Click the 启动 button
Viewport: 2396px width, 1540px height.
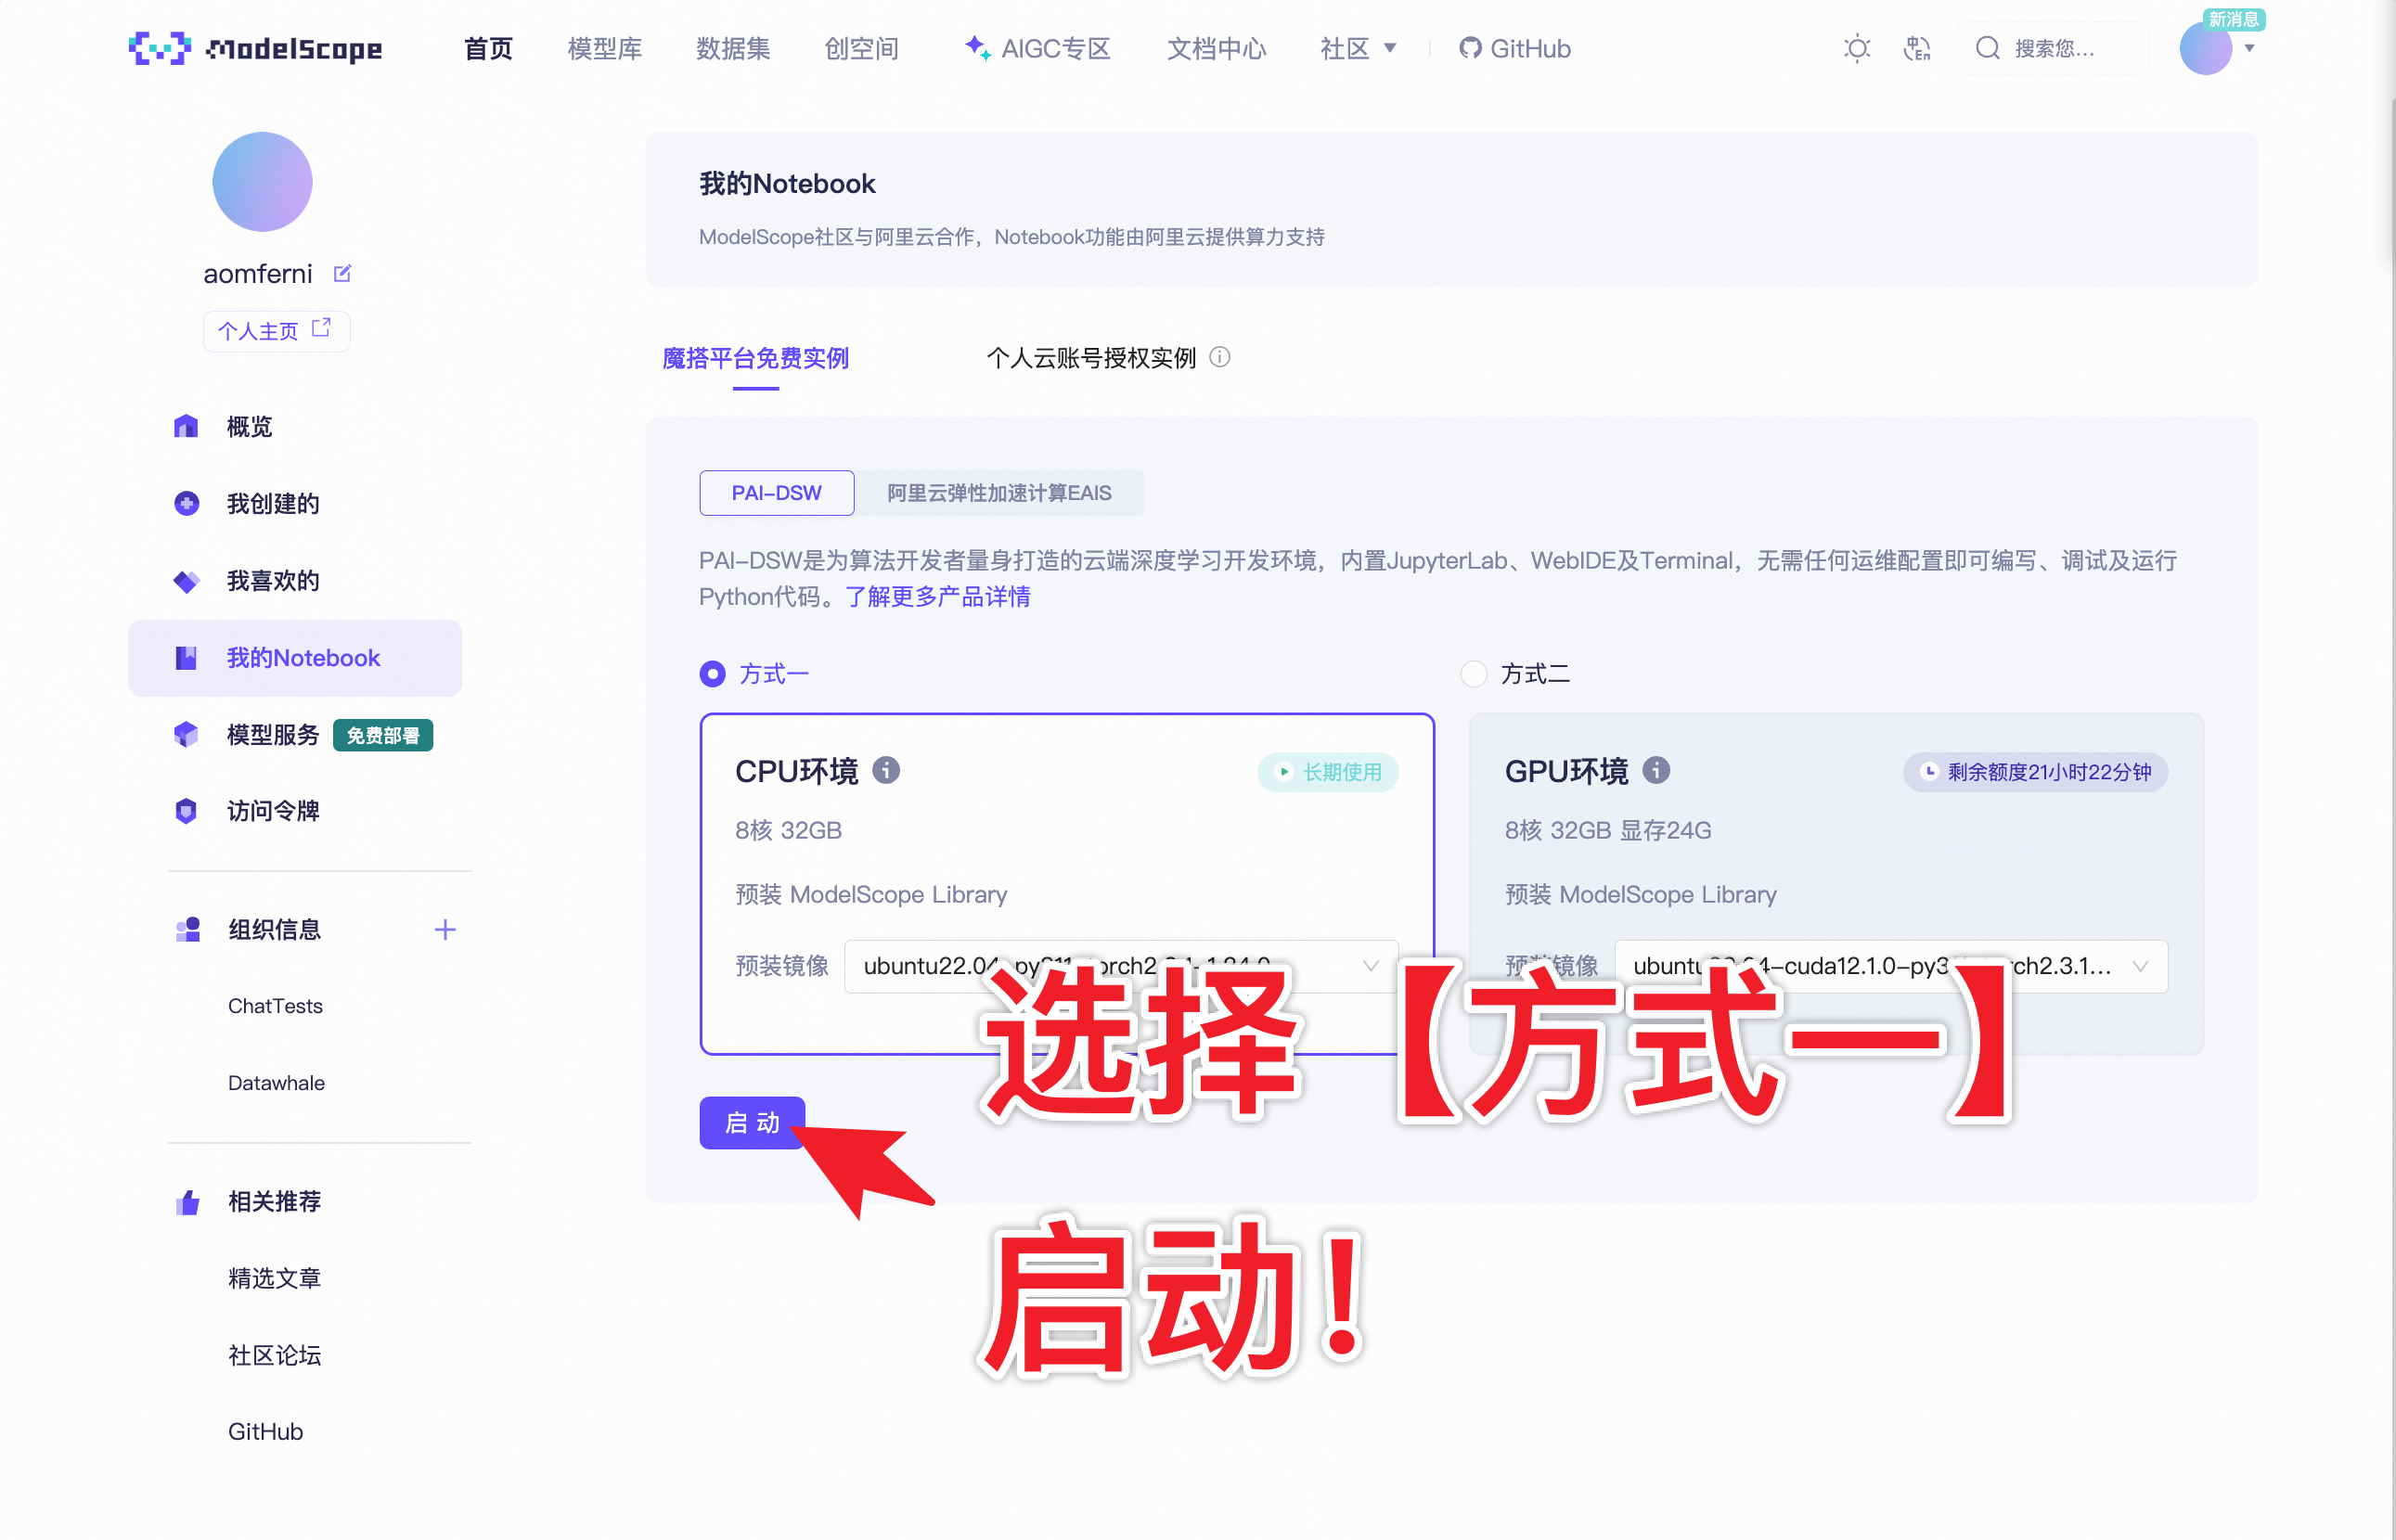(x=752, y=1123)
